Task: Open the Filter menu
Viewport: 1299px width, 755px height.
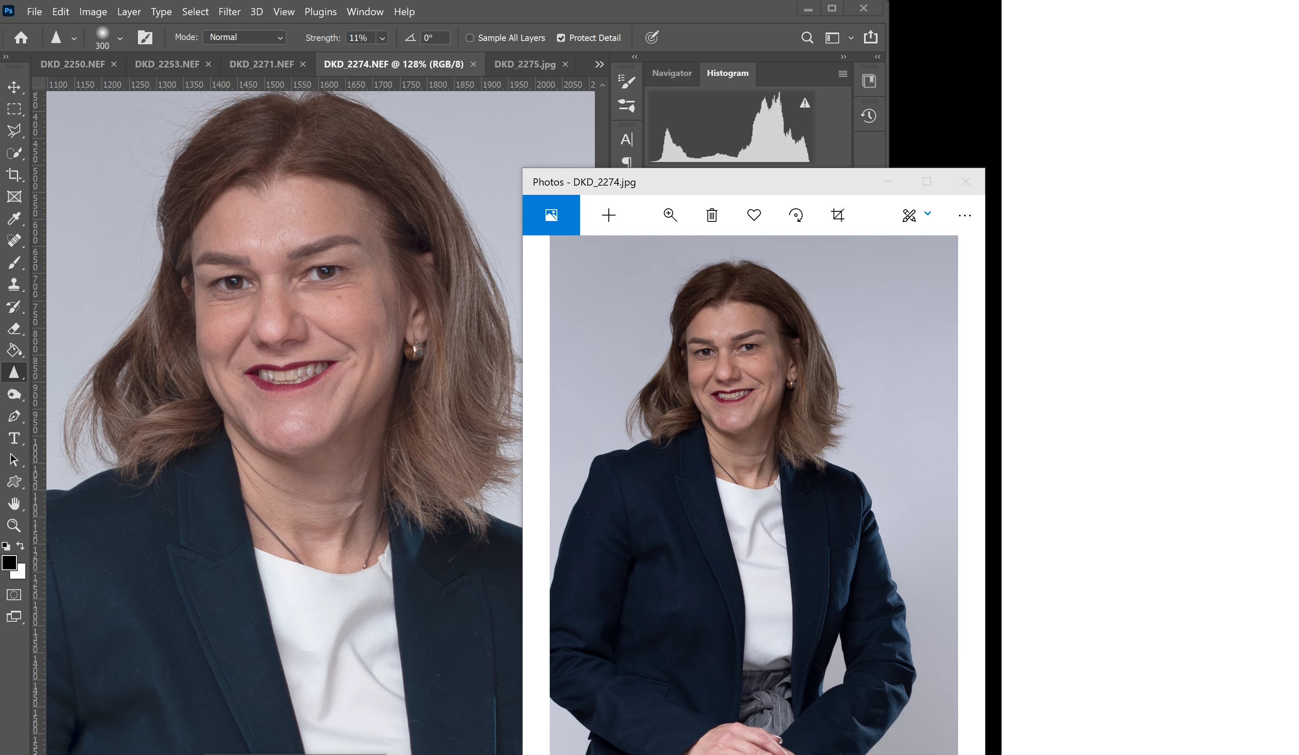Action: coord(229,11)
